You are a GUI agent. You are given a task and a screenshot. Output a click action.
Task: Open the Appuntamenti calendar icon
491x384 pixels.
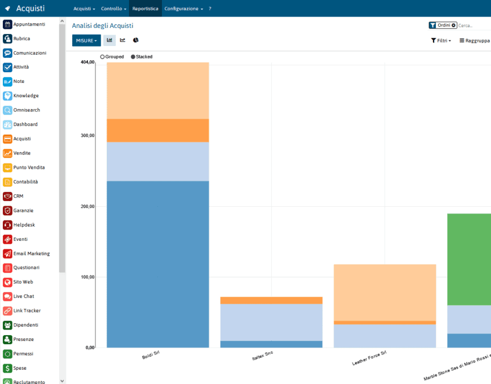click(x=7, y=24)
